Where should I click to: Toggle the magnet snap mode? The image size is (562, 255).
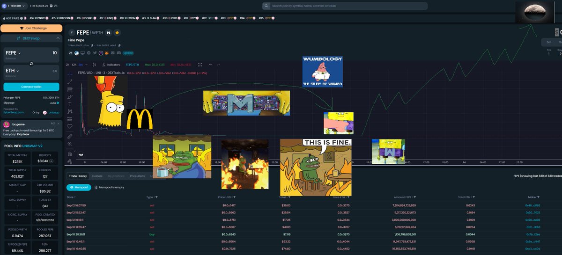[70, 153]
